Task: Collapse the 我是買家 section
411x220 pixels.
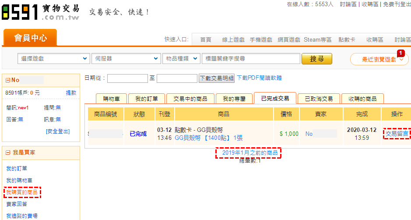Action: 8,153
